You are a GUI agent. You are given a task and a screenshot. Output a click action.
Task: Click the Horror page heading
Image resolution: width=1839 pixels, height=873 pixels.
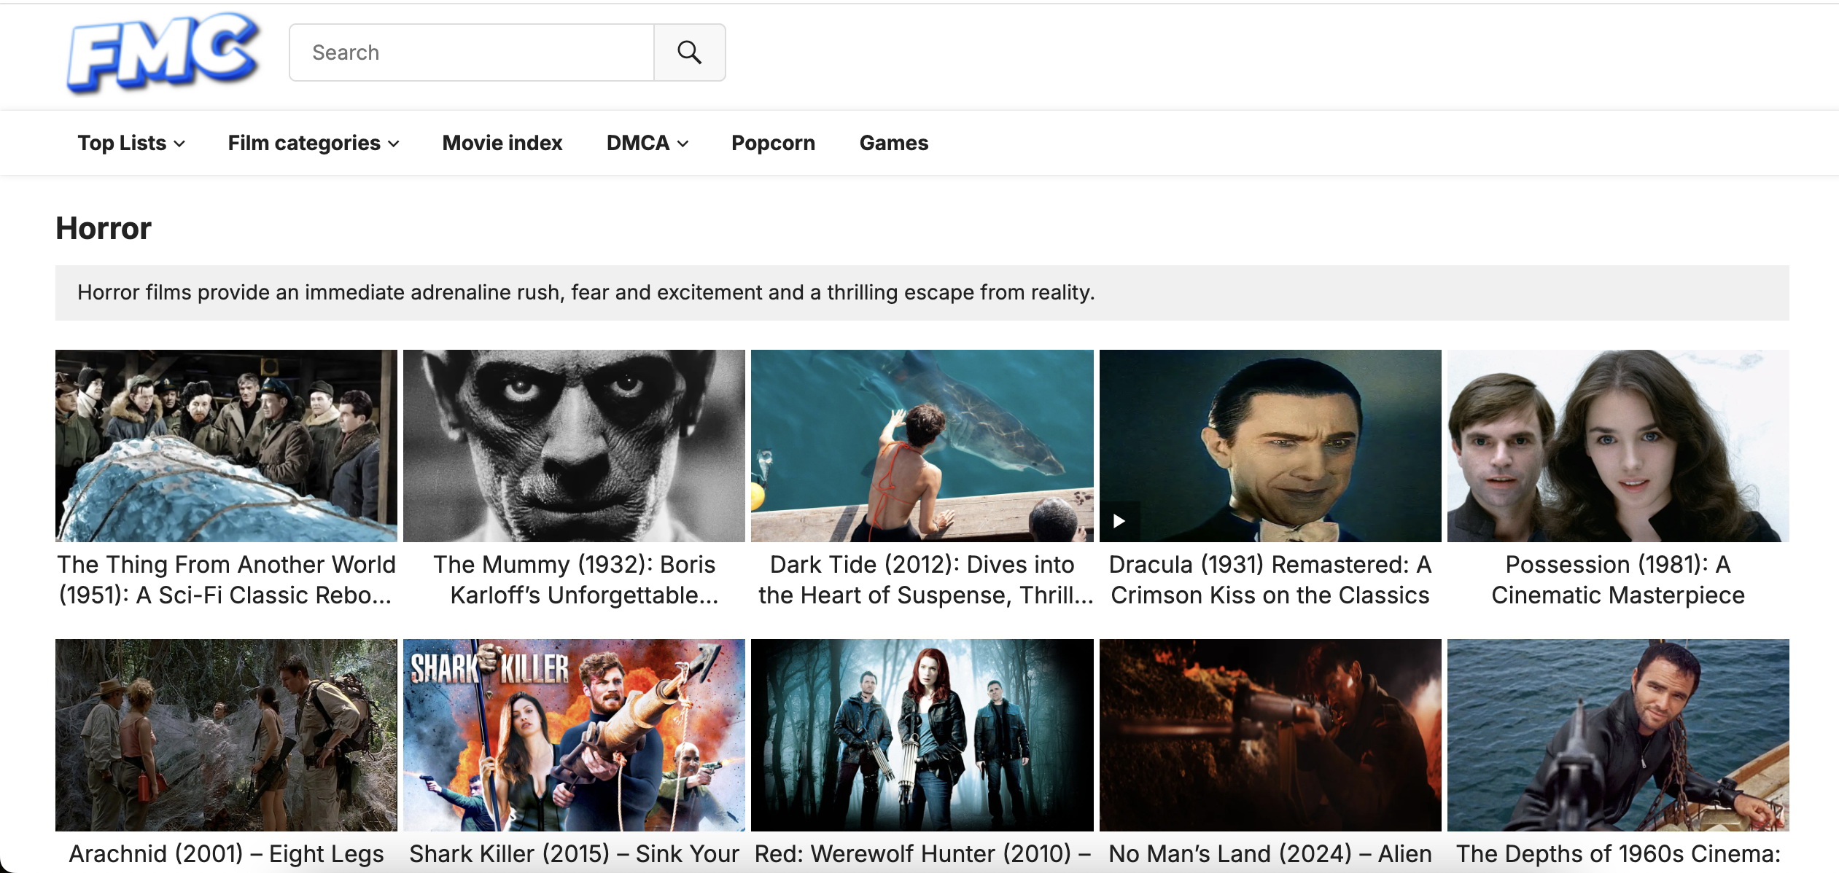click(104, 228)
